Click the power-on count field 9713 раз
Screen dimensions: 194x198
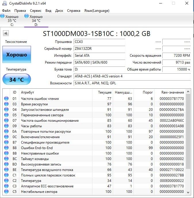[x=176, y=62]
